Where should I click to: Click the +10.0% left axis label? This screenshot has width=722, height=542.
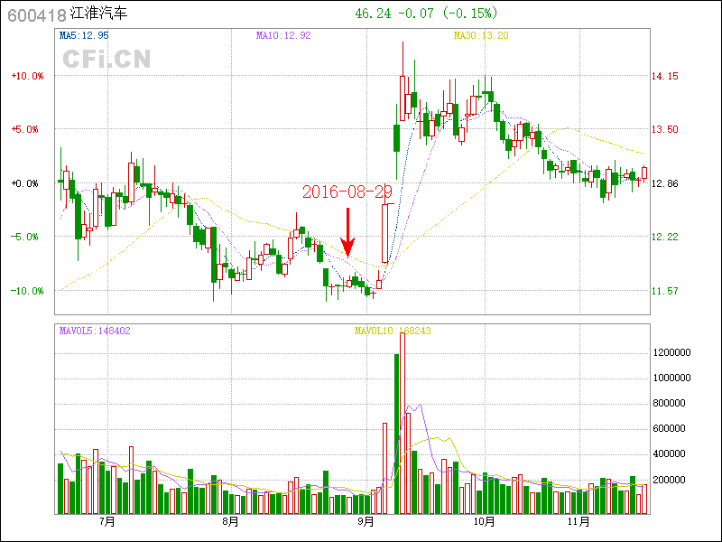coord(27,76)
